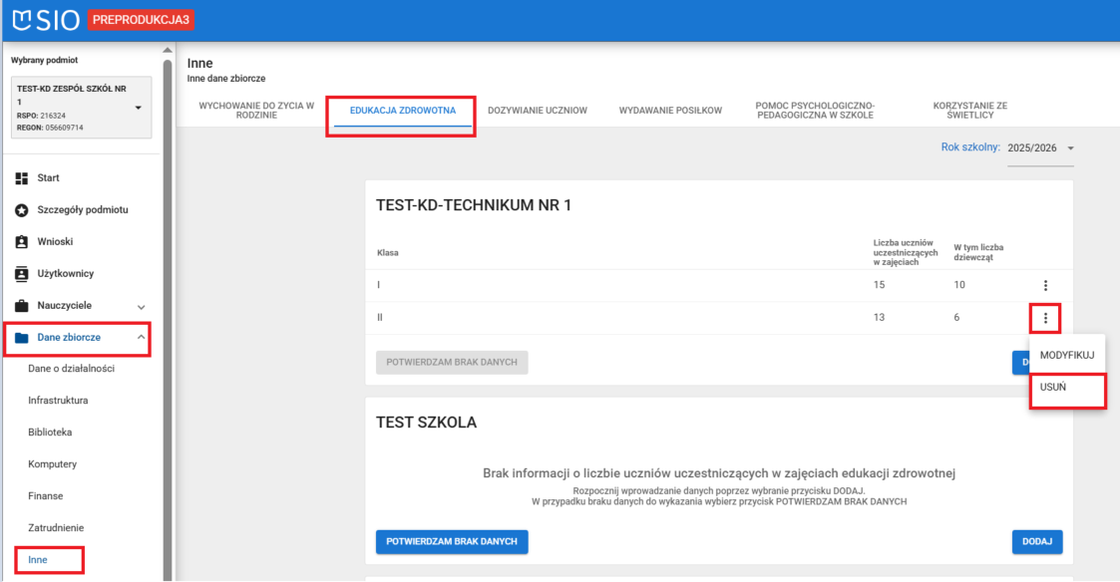
Task: Click the Szczegóły podmiotu star icon
Action: 21,210
